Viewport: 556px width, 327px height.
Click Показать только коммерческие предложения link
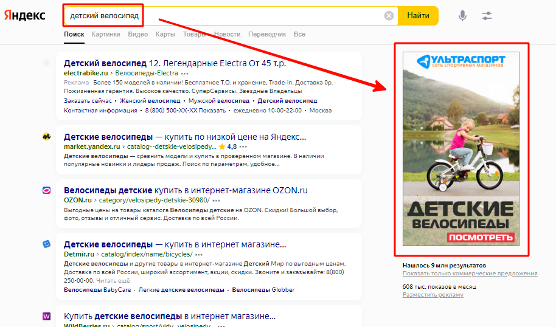click(x=470, y=274)
